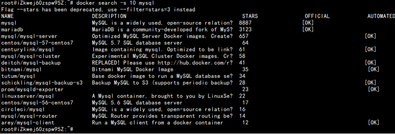Click the 3123 star count
395x134 pixels.
(245, 29)
